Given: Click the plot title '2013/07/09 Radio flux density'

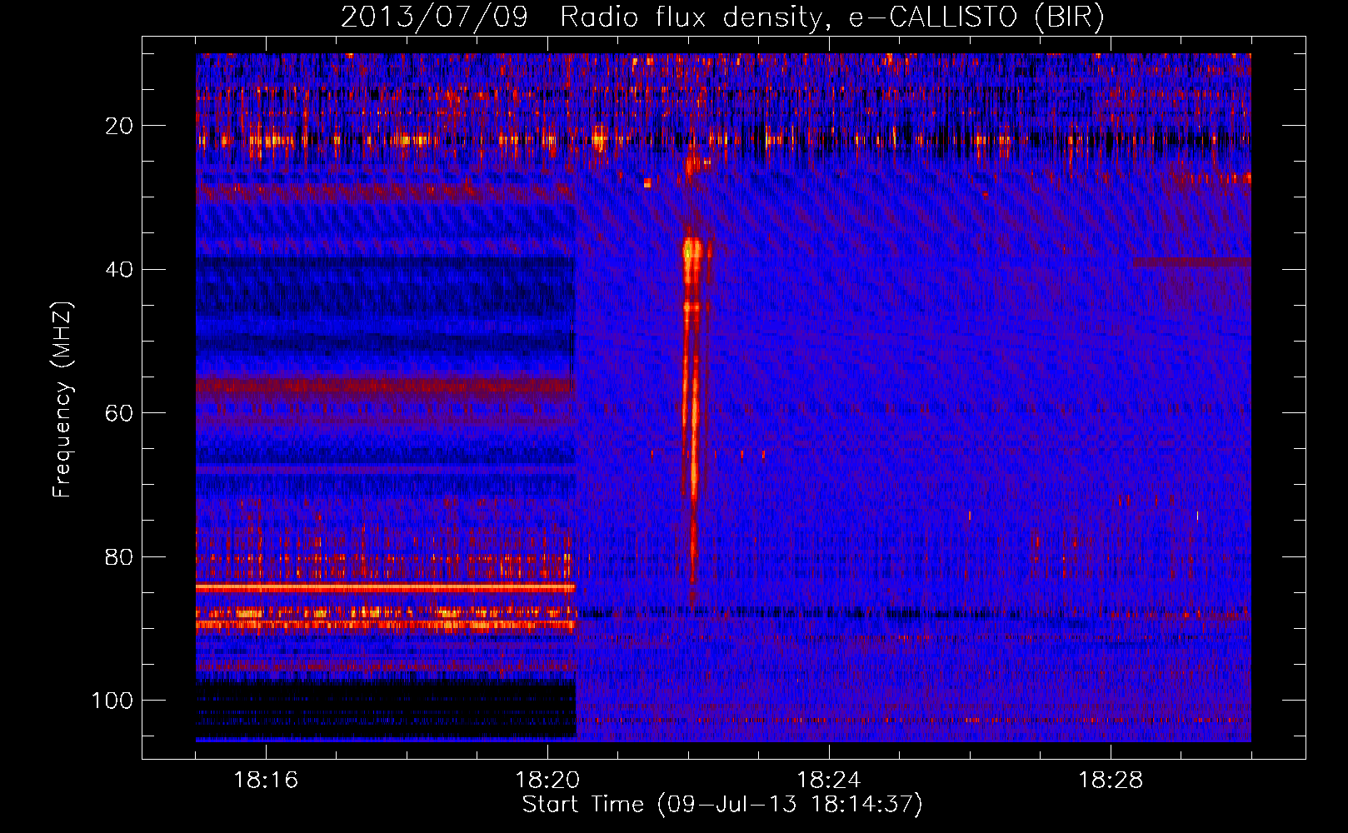Looking at the screenshot, I should pos(723,17).
